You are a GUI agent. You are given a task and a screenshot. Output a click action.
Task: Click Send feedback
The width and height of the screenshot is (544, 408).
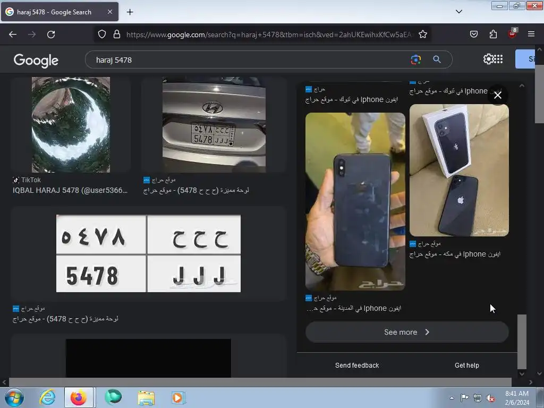click(x=357, y=365)
